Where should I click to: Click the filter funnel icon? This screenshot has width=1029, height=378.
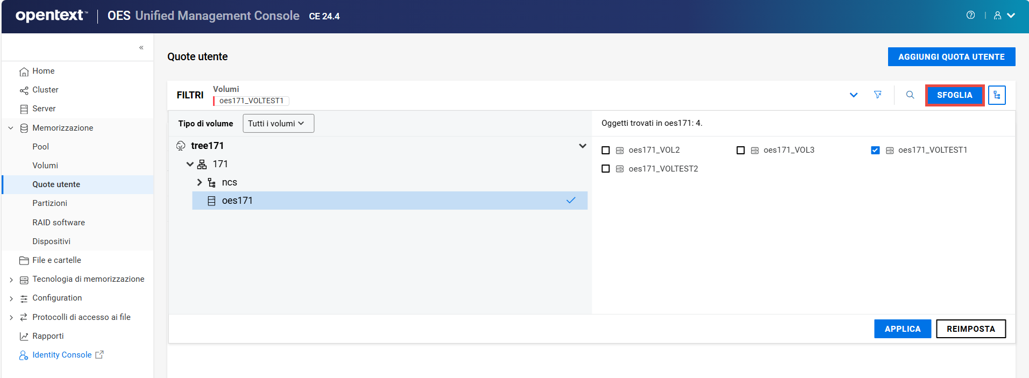878,95
